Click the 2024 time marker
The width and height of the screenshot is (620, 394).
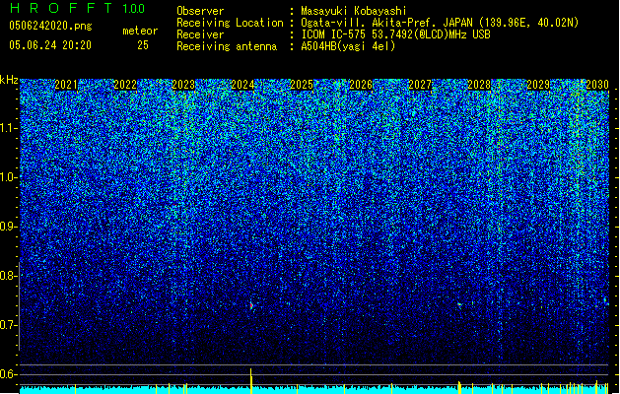click(242, 85)
